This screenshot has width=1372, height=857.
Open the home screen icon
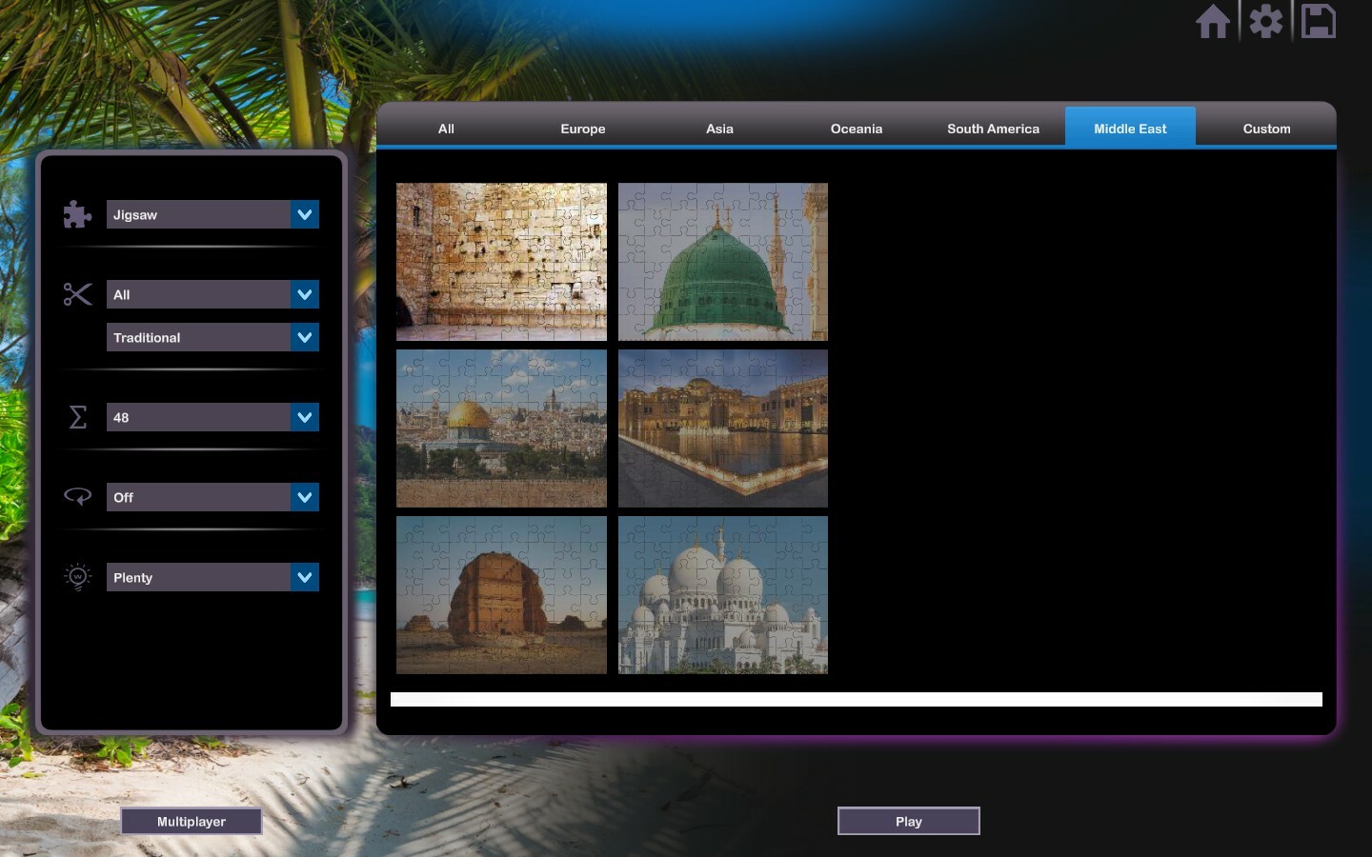coord(1213,21)
